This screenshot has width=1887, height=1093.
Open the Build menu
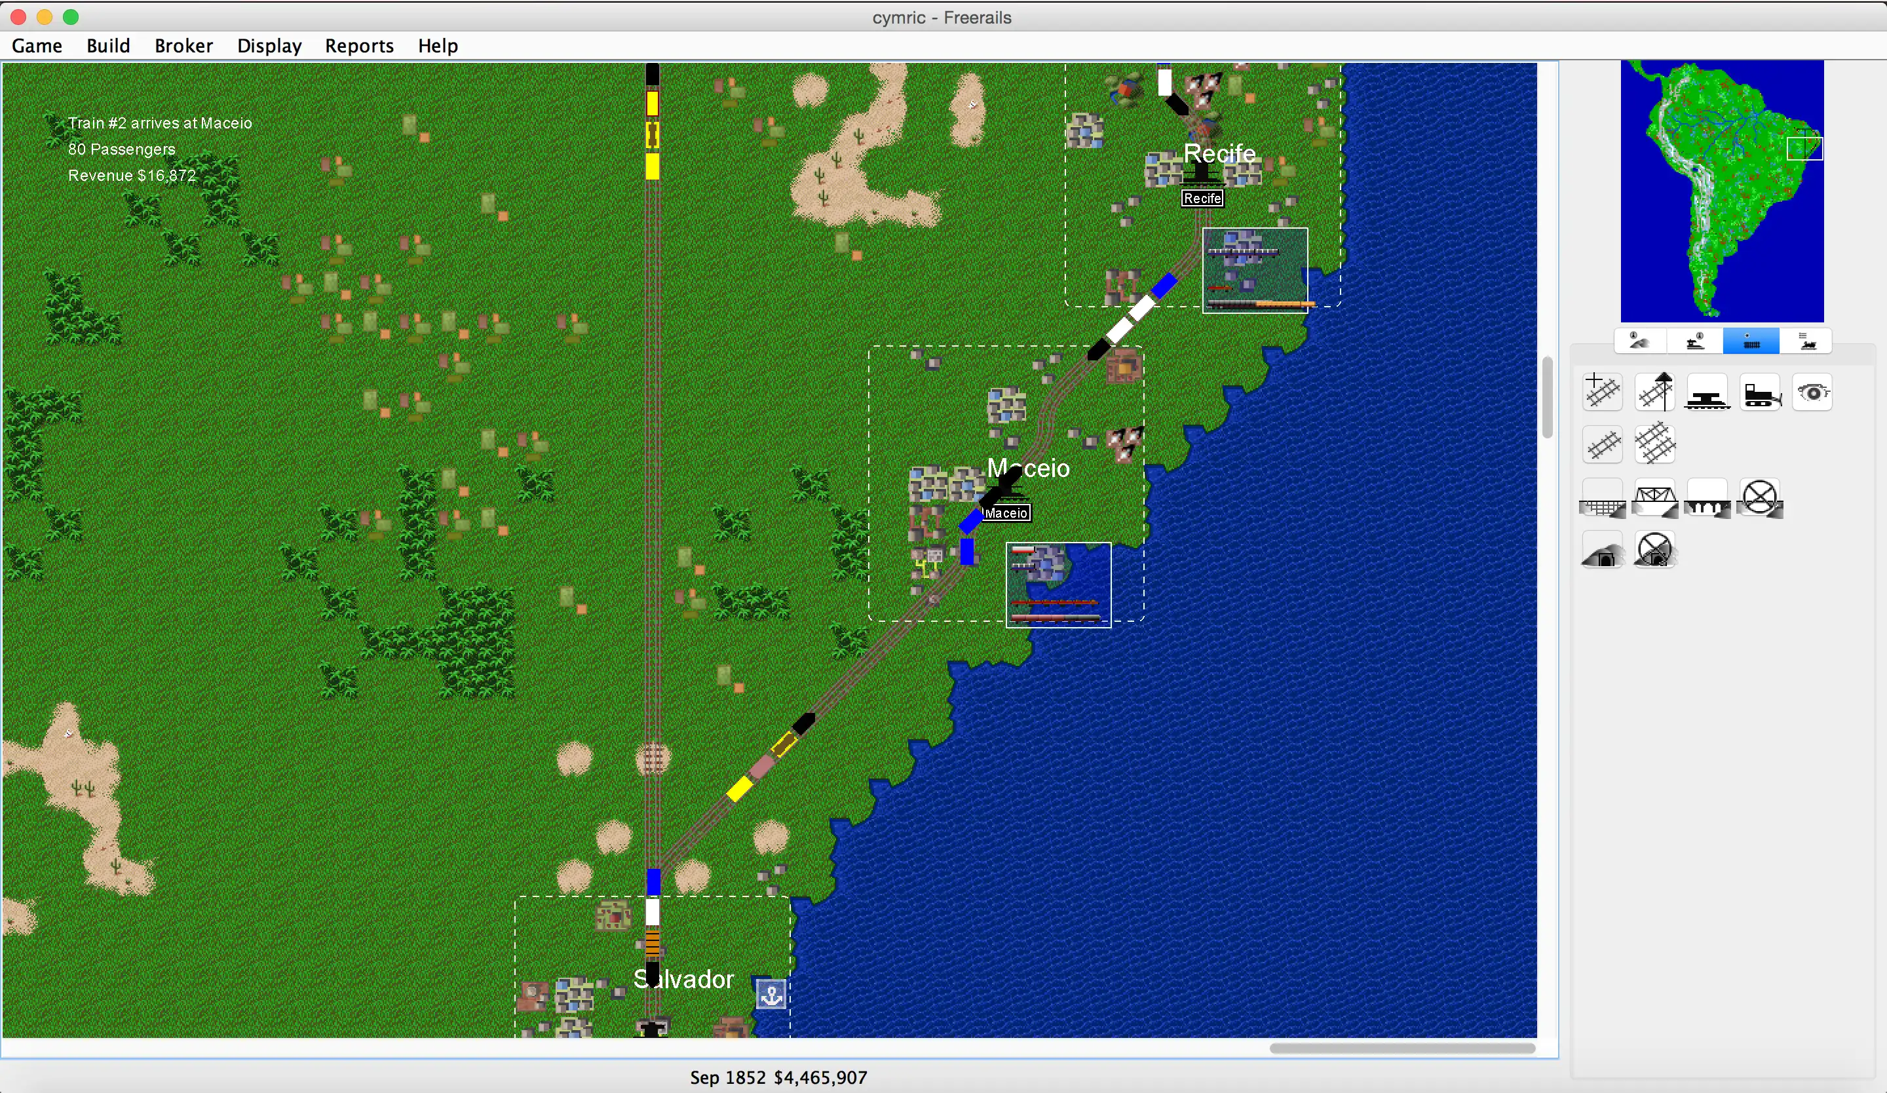click(108, 46)
